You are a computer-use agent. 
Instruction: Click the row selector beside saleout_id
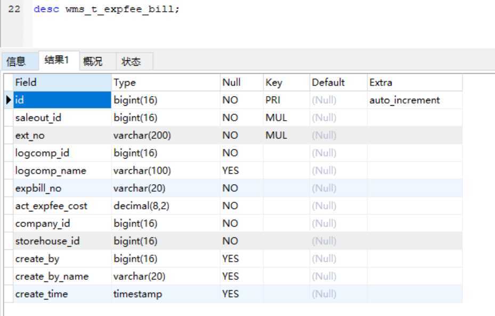tap(9, 117)
